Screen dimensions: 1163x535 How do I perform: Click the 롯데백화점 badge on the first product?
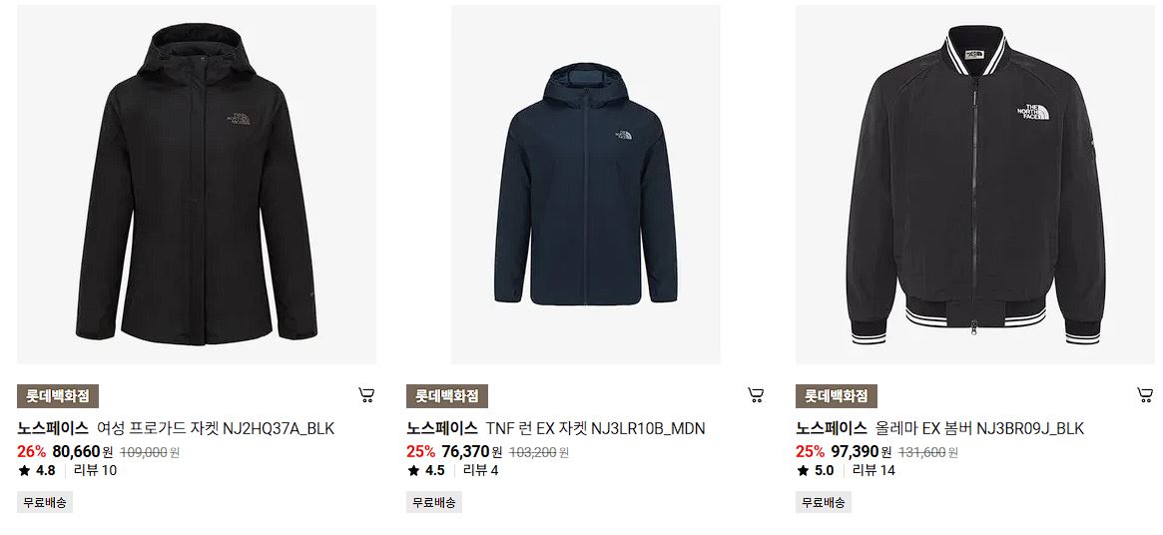(58, 396)
